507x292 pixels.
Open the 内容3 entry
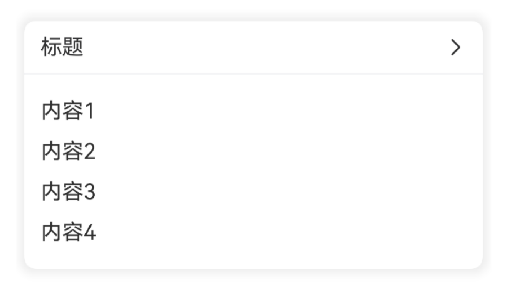click(x=68, y=193)
